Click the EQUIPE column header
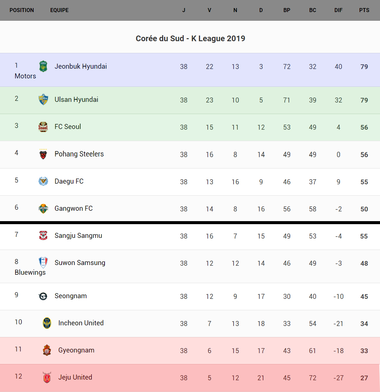This screenshot has width=380, height=392. [x=59, y=10]
